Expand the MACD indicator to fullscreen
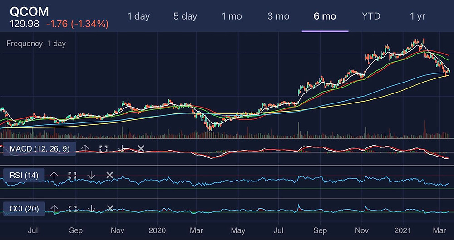Image resolution: width=454 pixels, height=240 pixels. pyautogui.click(x=104, y=149)
